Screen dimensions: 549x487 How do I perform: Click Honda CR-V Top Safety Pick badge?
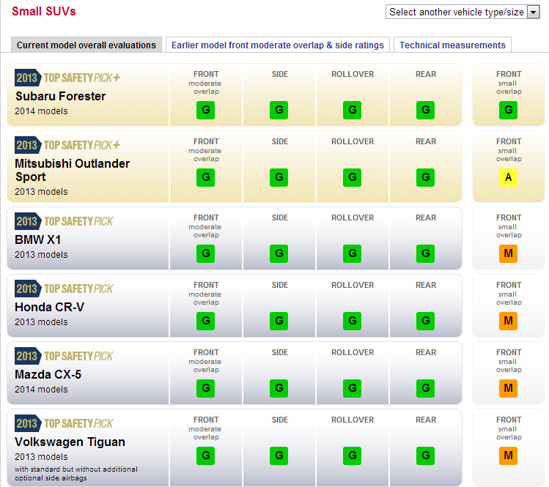pos(64,289)
